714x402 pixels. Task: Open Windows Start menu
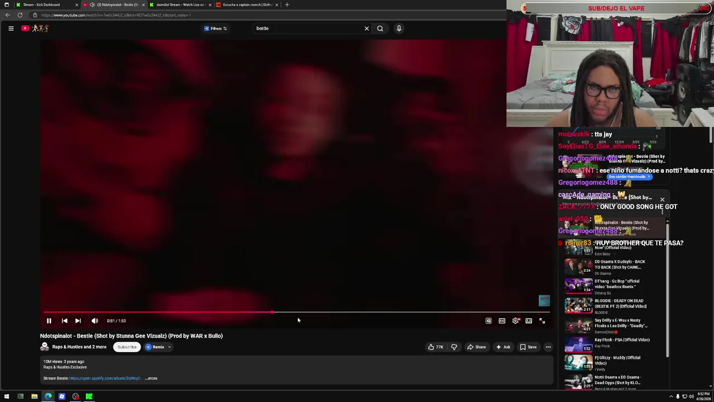7,396
